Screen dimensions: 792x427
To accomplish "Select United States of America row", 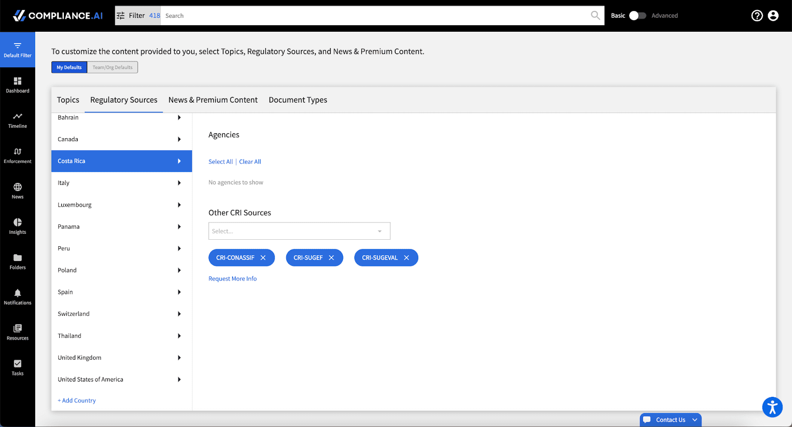I will pyautogui.click(x=122, y=379).
